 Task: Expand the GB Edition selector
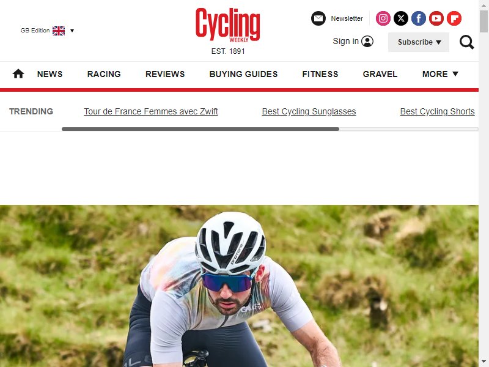click(x=47, y=31)
